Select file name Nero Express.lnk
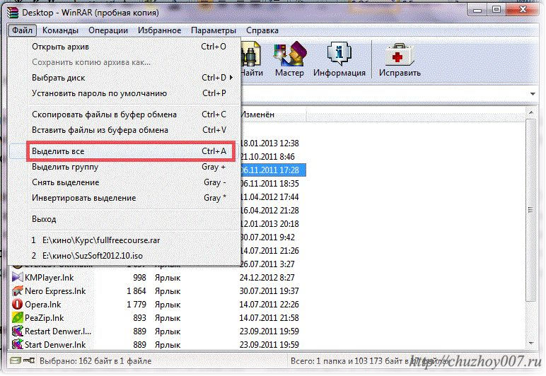 click(55, 291)
